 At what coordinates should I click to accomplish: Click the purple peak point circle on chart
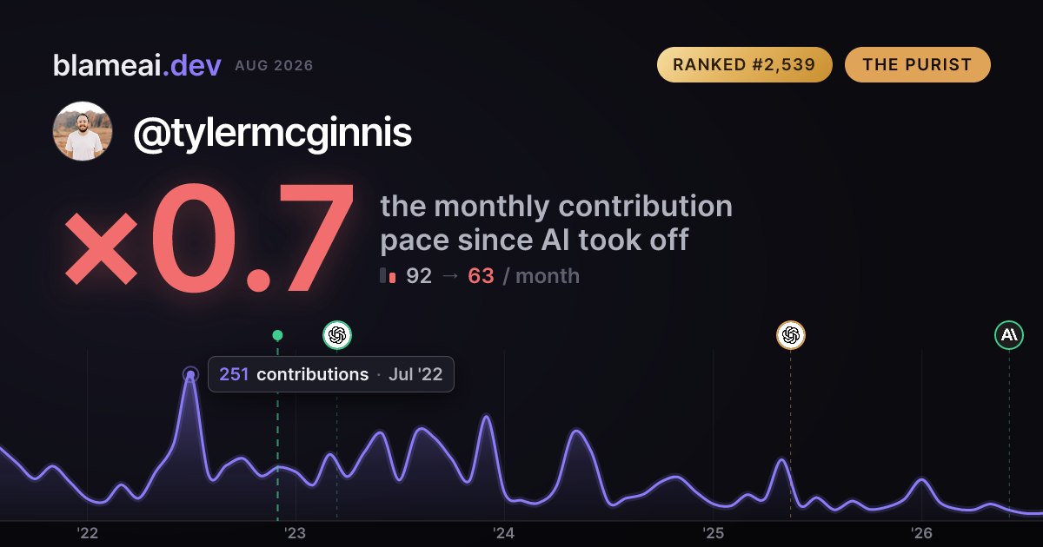pos(190,375)
